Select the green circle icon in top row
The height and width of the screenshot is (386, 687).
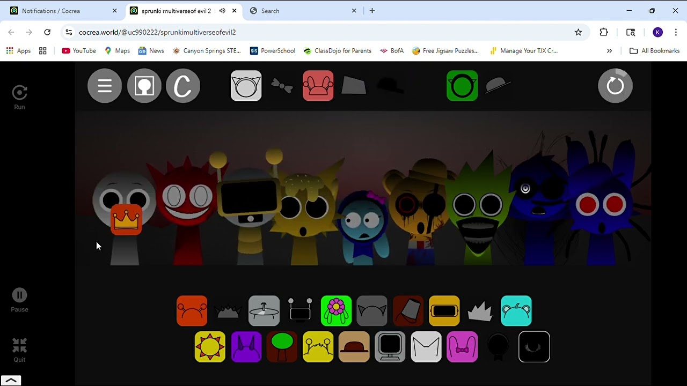(462, 86)
